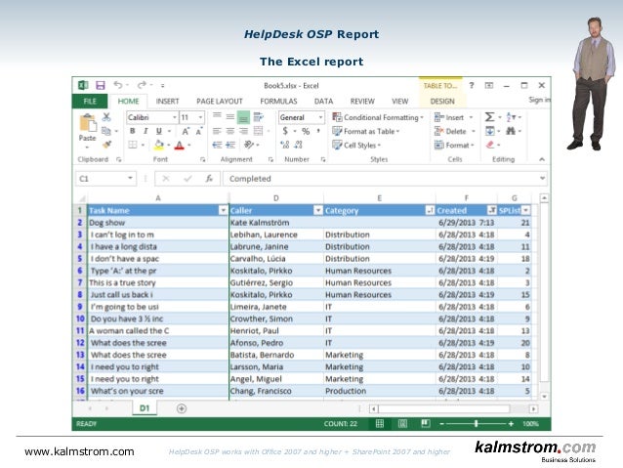
Task: Switch to the PAGE LAYOUT tab
Action: point(220,101)
